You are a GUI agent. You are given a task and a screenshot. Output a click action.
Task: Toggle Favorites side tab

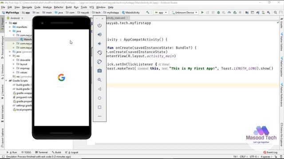(2, 92)
